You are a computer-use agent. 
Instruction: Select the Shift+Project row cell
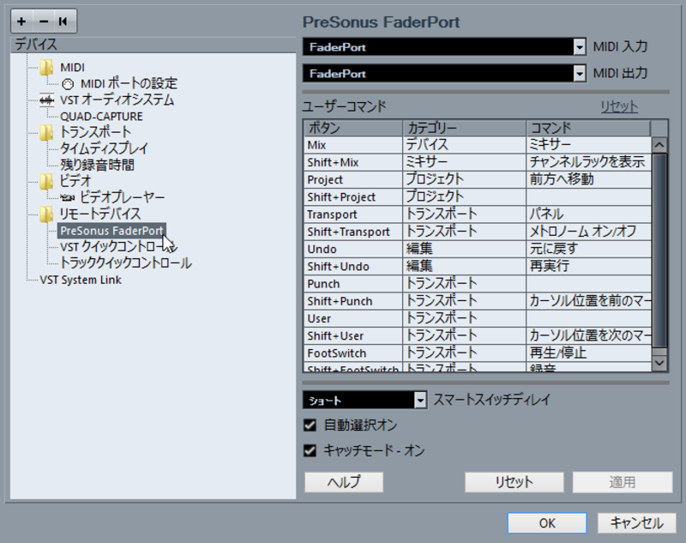click(353, 197)
